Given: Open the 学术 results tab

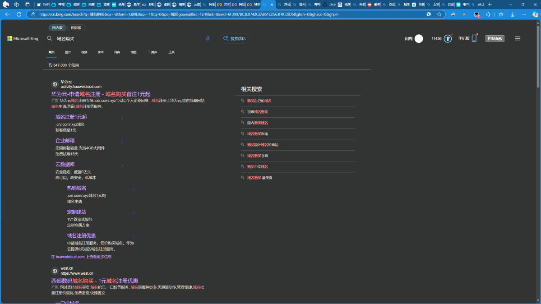Looking at the screenshot, I should [x=101, y=52].
